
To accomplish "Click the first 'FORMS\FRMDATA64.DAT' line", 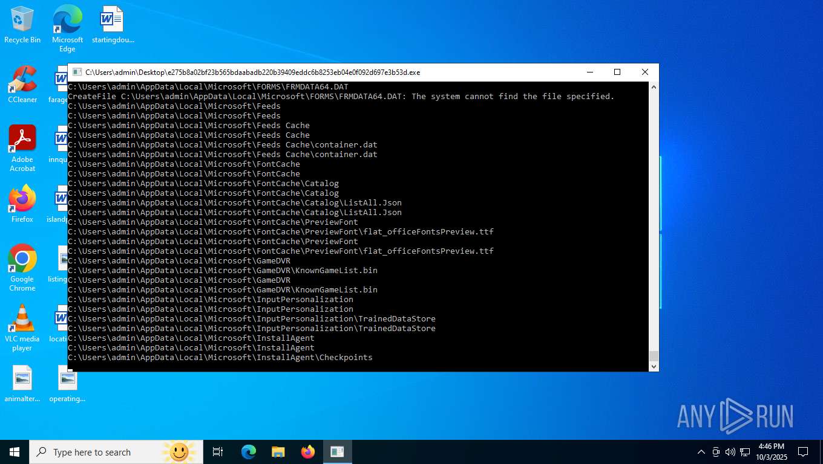I will [208, 87].
